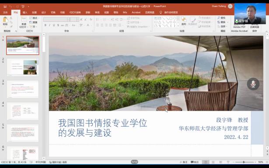Click the Quick Styles icon in Drawing group
Image resolution: width=269 pixels, height=168 pixels.
pos(192,21)
